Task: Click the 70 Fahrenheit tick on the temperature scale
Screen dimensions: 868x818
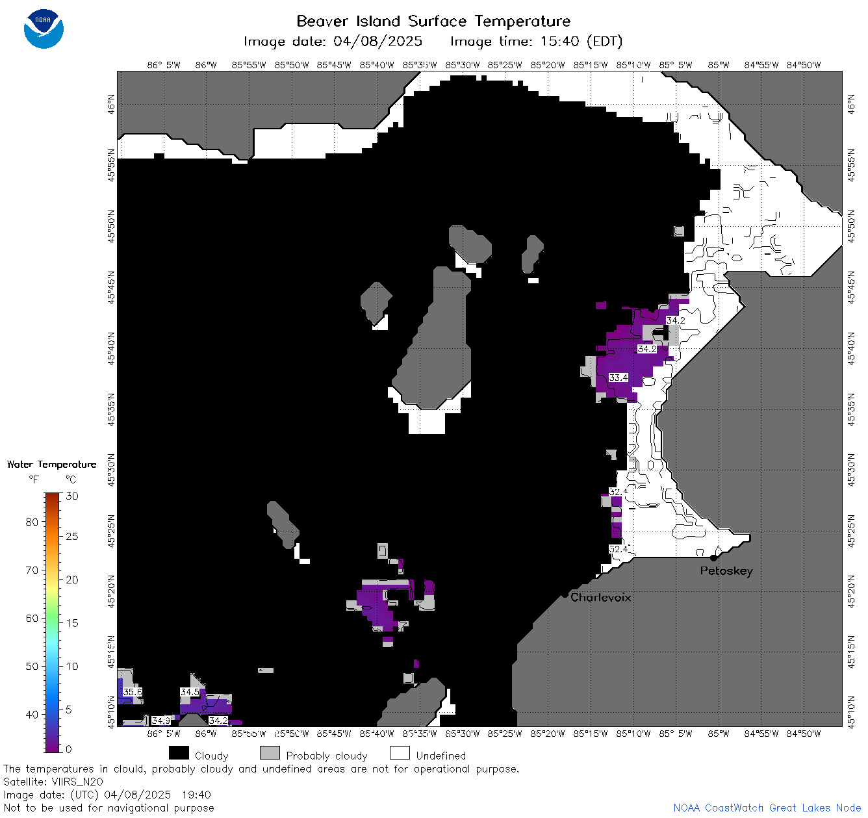Action: pyautogui.click(x=32, y=570)
